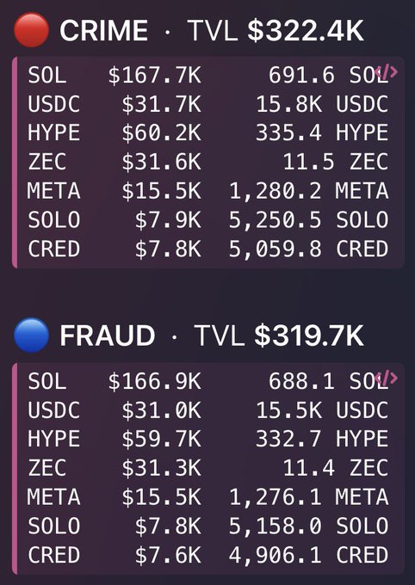415x585 pixels.
Task: Click the pink left border of CRIME block
Action: (15, 163)
